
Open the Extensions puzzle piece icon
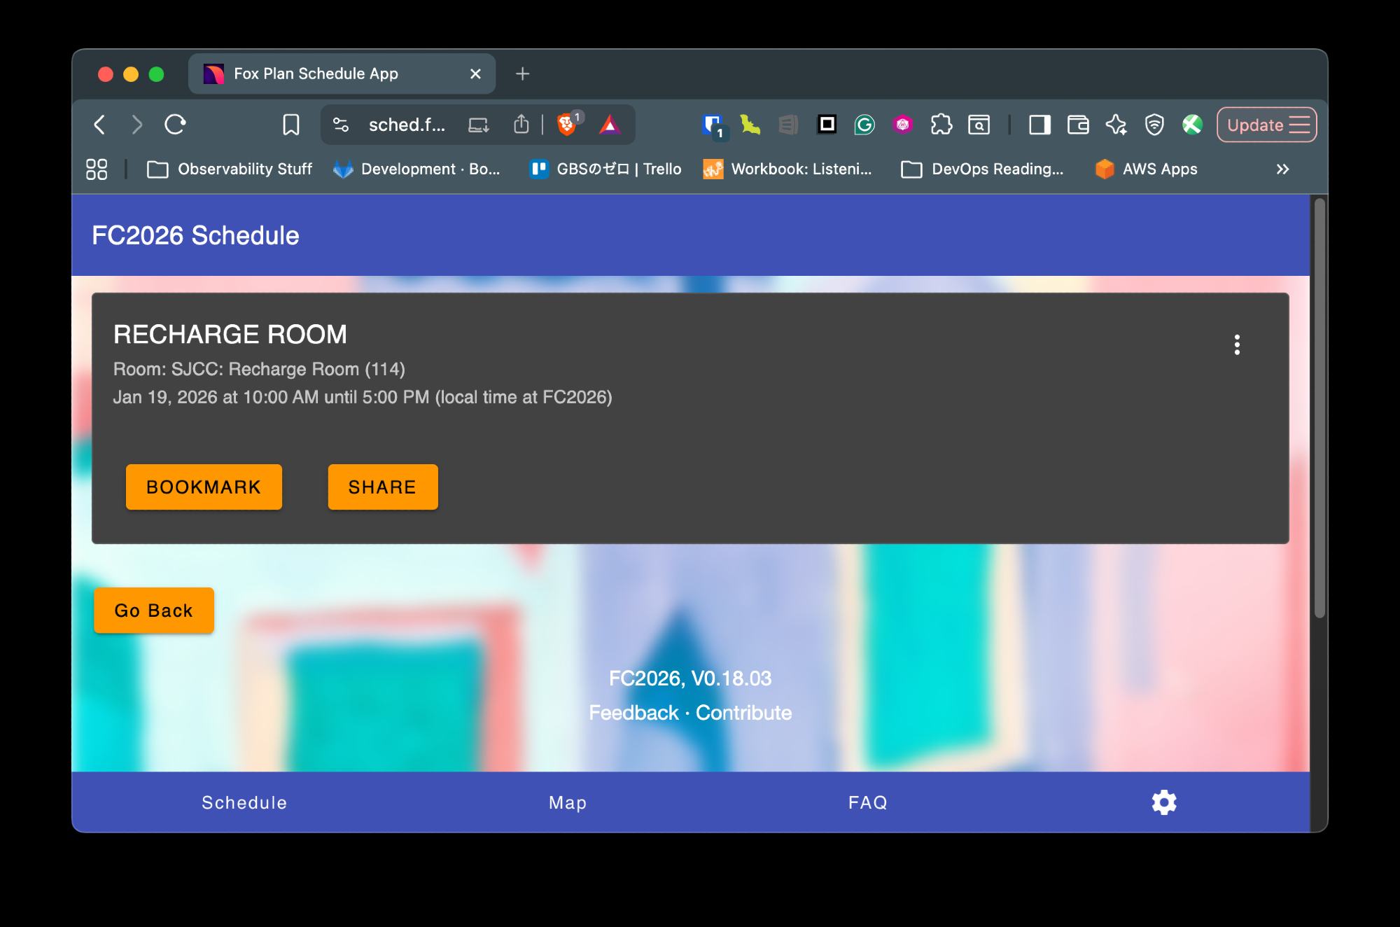(941, 125)
